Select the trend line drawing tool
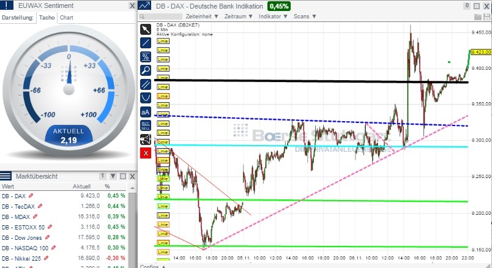 point(145,43)
